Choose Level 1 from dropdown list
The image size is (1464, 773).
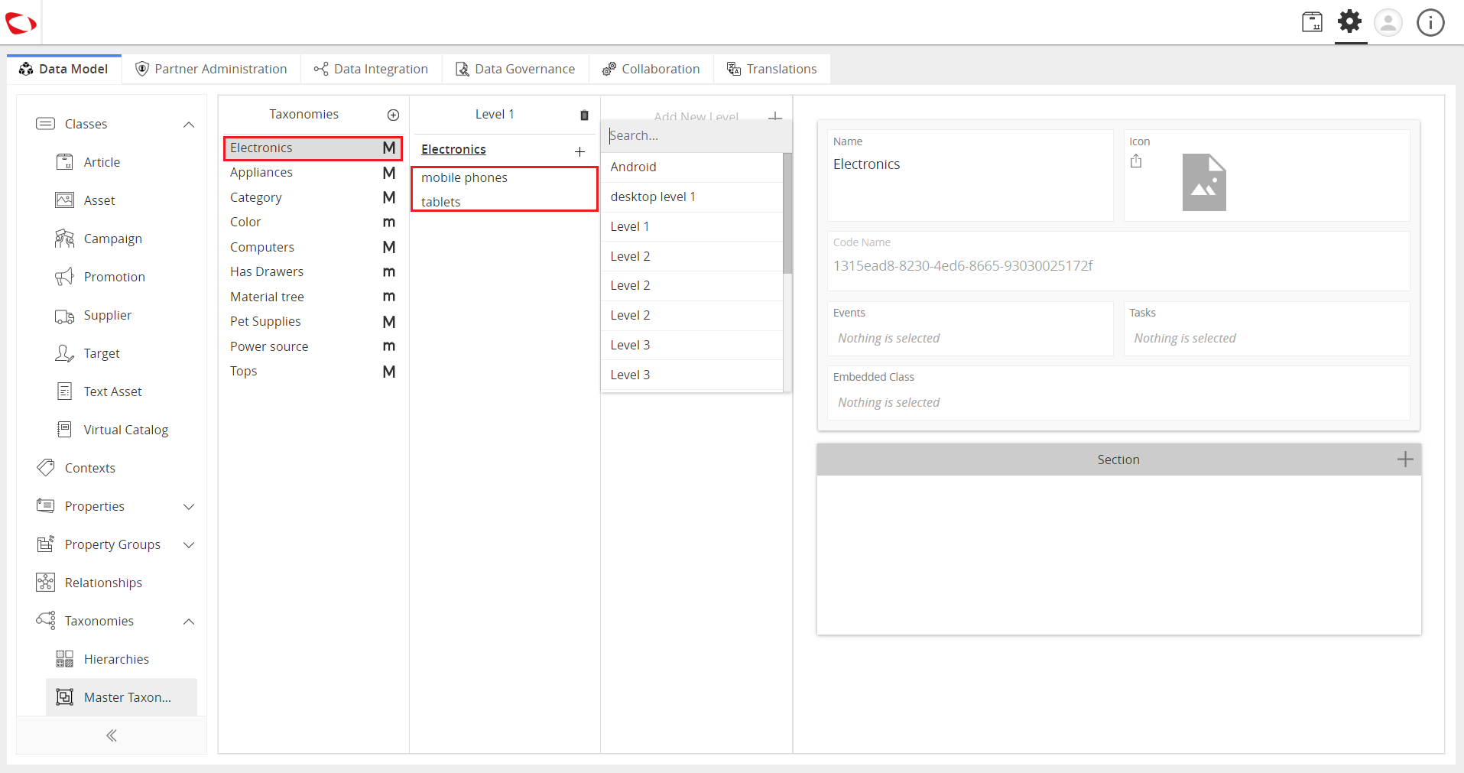[x=692, y=227]
